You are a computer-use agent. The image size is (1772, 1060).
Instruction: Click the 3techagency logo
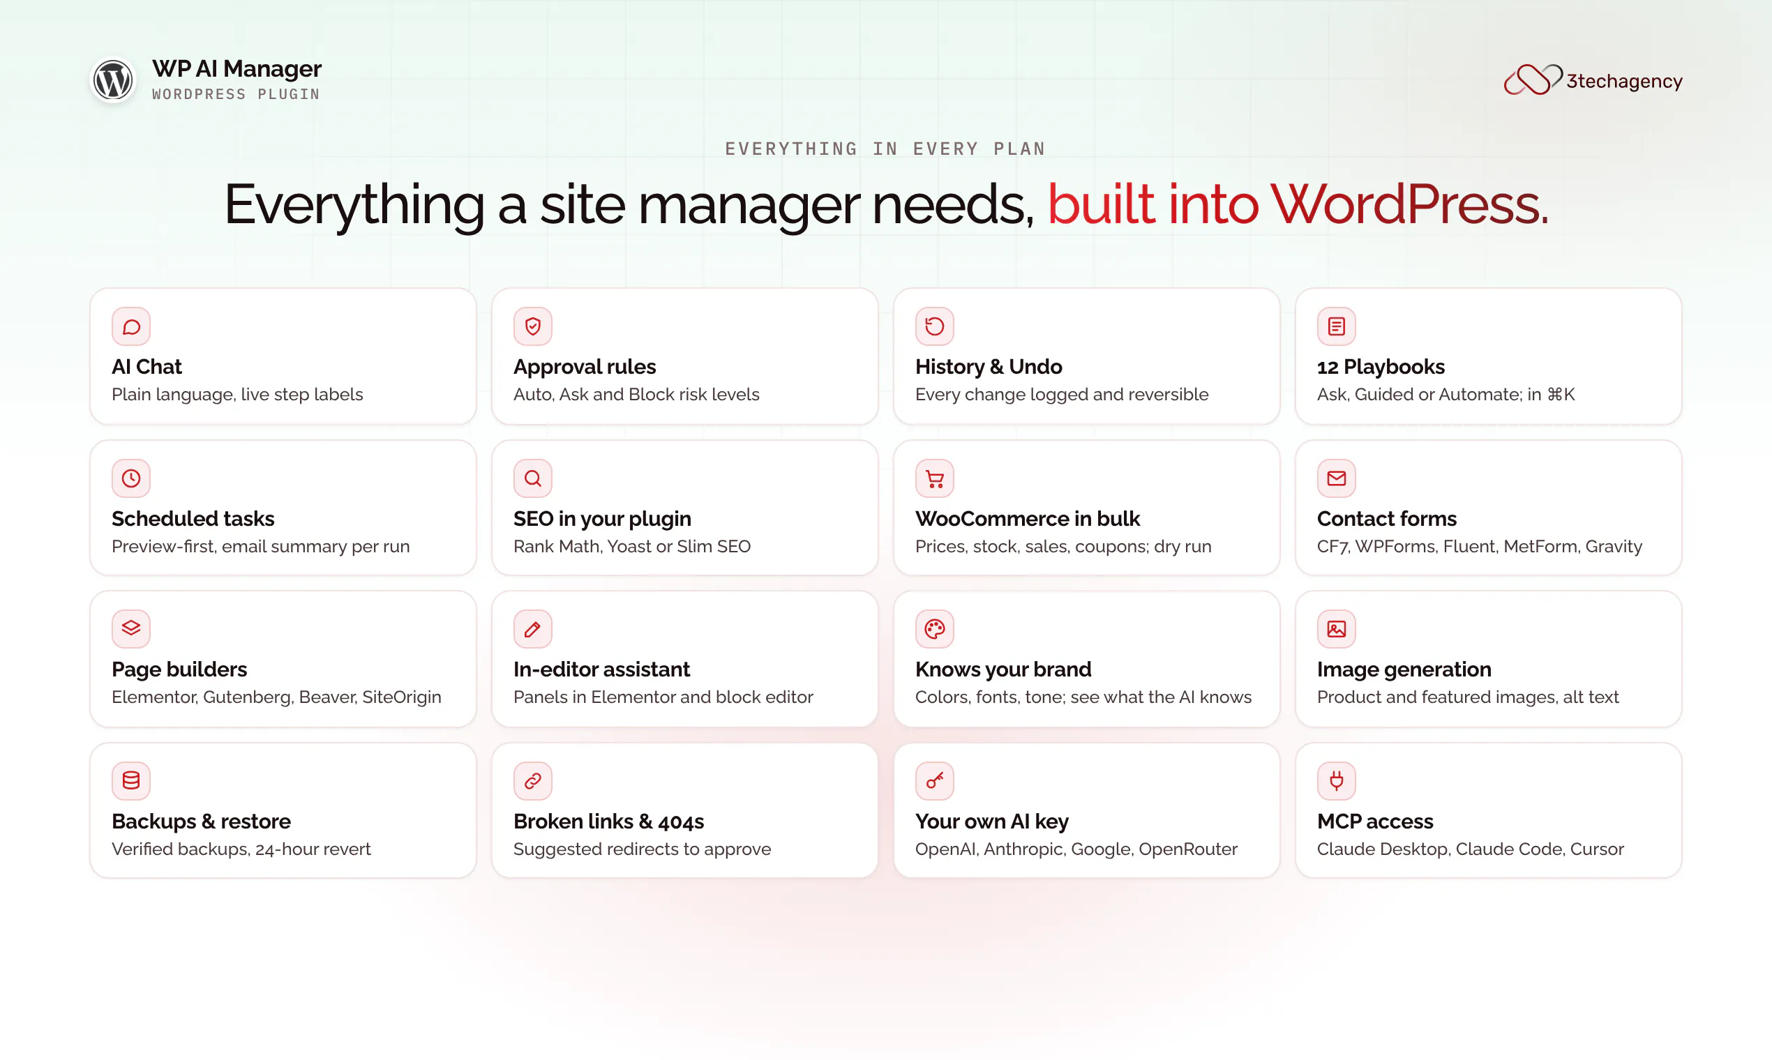(x=1593, y=80)
